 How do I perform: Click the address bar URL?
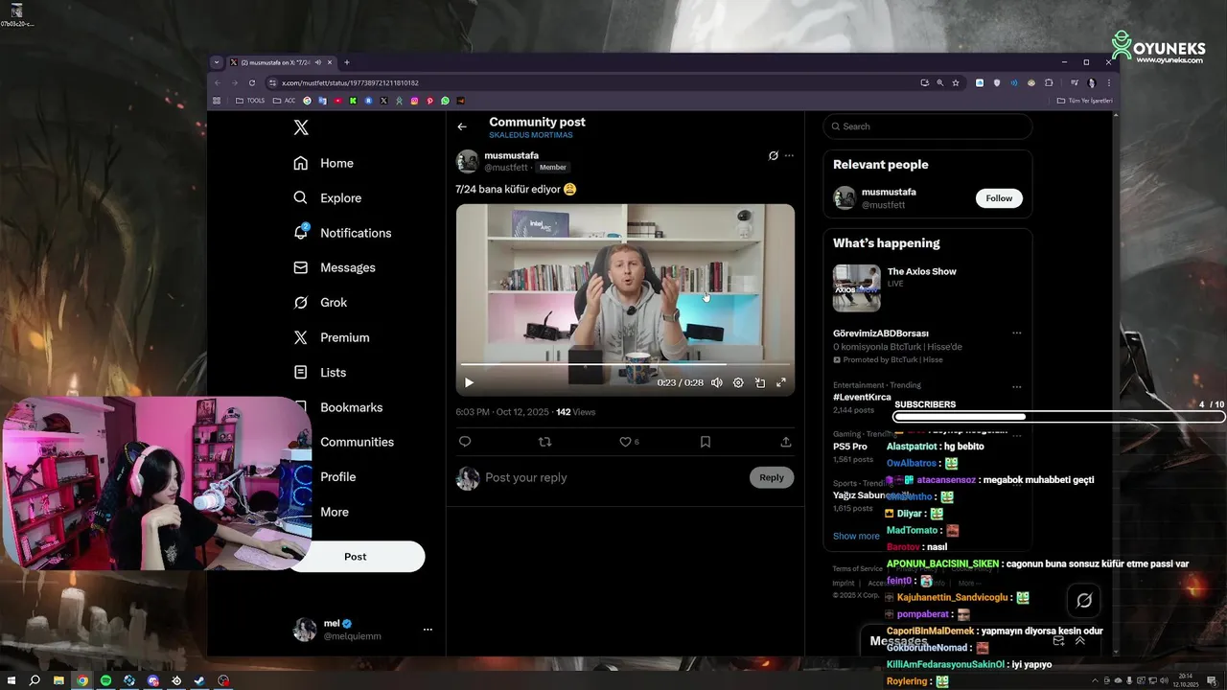coord(350,82)
